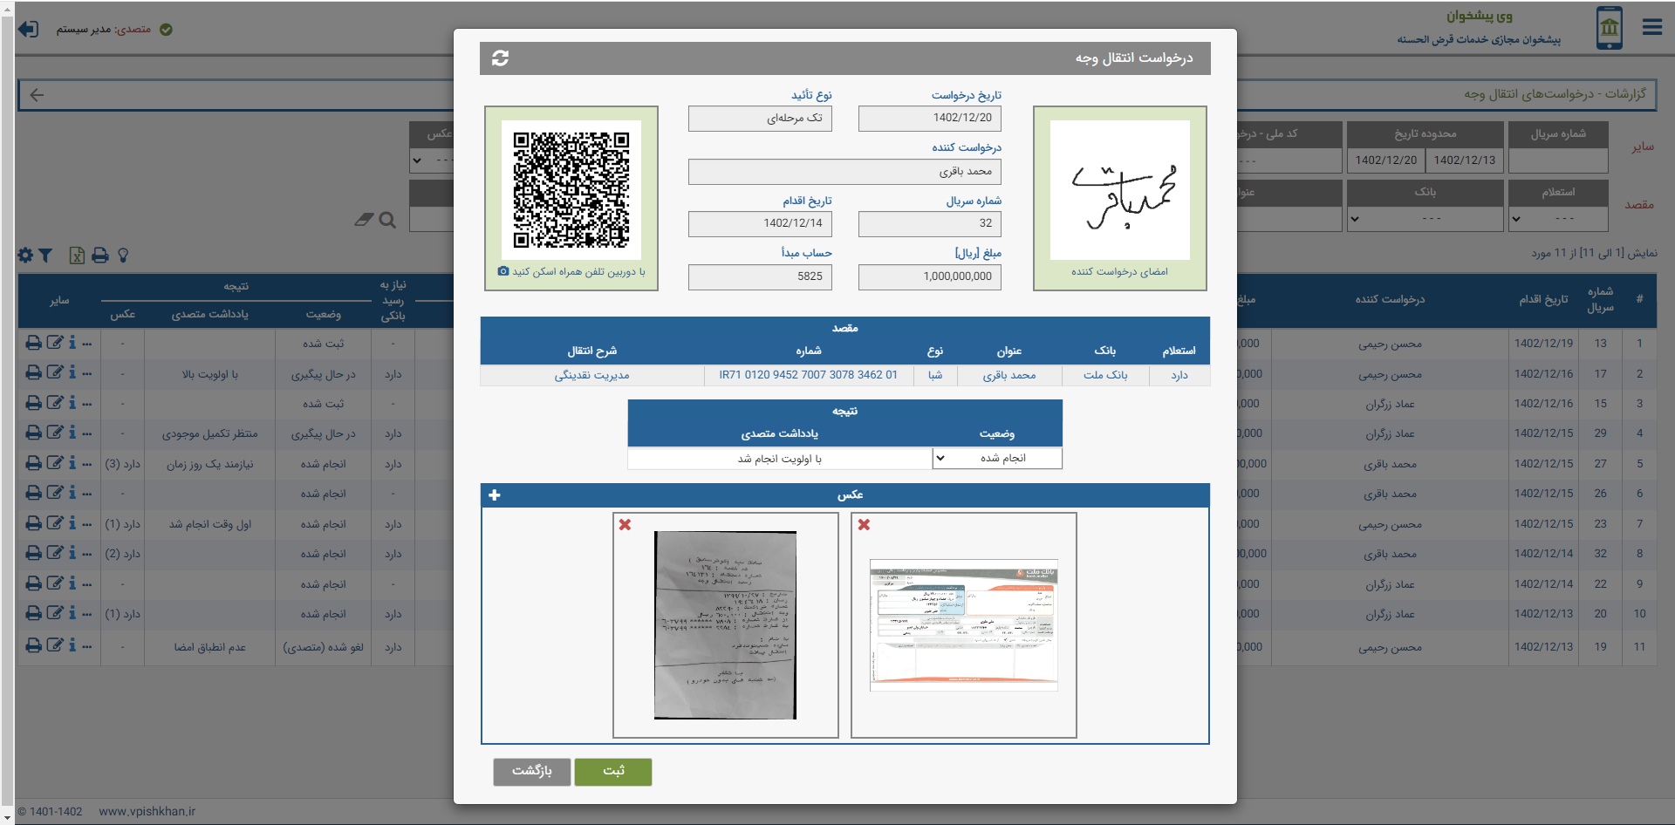Click the تاریخ درخواست field 1402/12/20
The height and width of the screenshot is (825, 1675).
click(x=930, y=119)
